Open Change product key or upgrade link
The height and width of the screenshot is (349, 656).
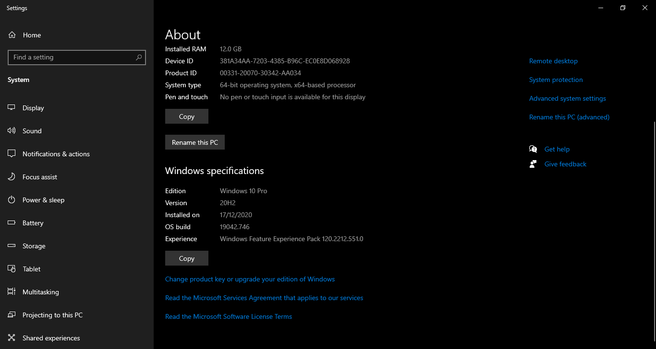(250, 279)
